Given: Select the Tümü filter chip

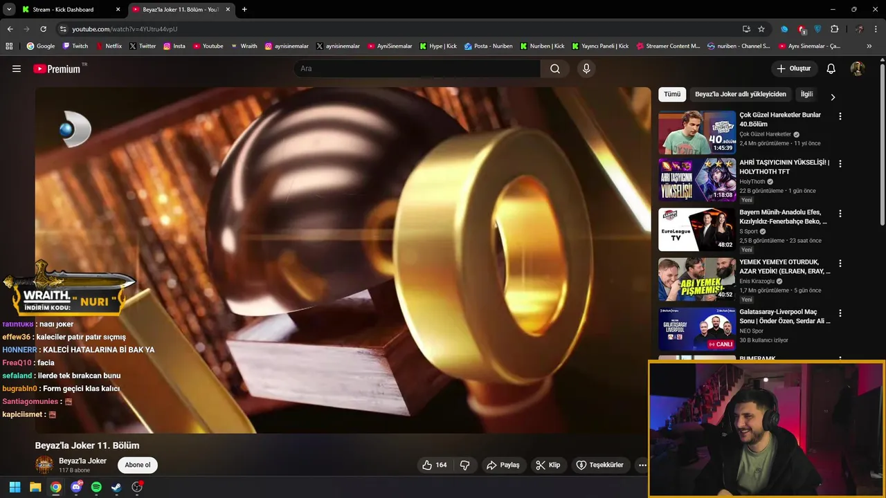Looking at the screenshot, I should 671,94.
